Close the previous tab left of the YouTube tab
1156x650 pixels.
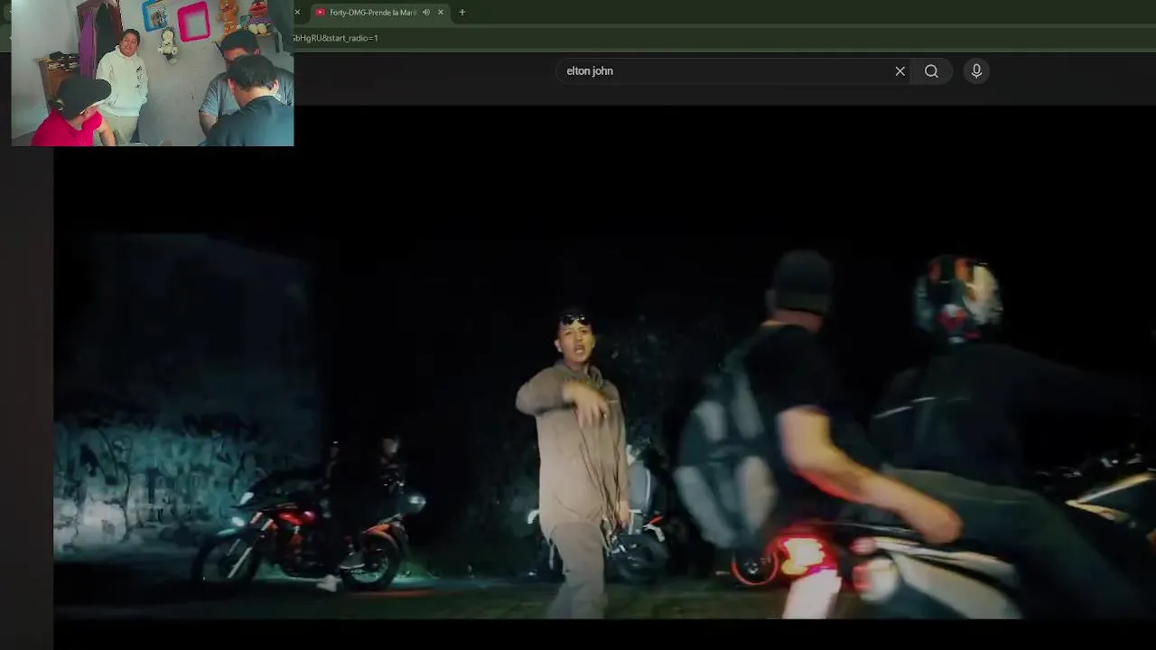(x=297, y=13)
